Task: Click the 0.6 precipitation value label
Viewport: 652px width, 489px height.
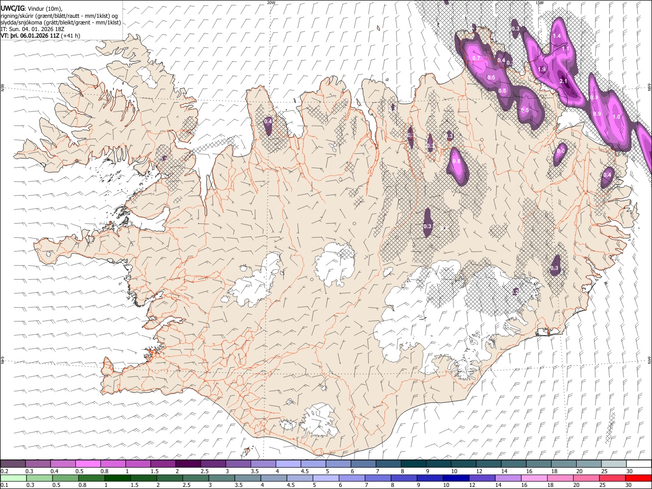Action: click(x=561, y=151)
